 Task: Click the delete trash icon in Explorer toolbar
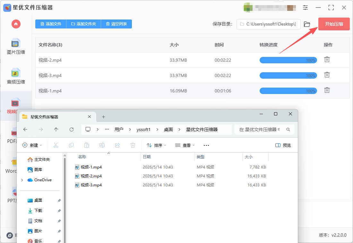(133, 145)
